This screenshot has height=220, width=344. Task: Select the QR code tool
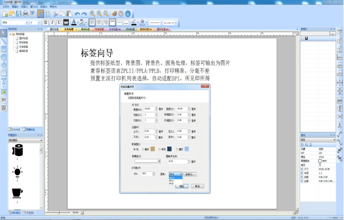pyautogui.click(x=4, y=108)
